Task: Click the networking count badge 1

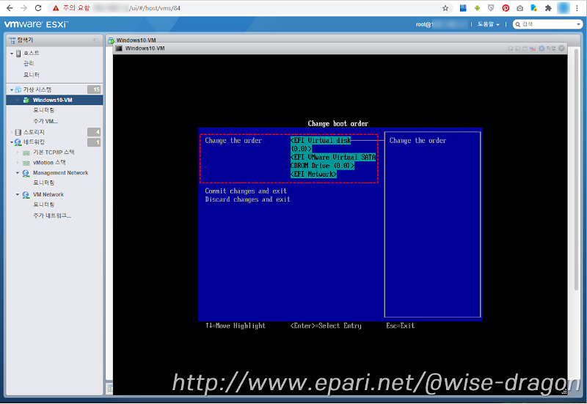Action: (94, 142)
